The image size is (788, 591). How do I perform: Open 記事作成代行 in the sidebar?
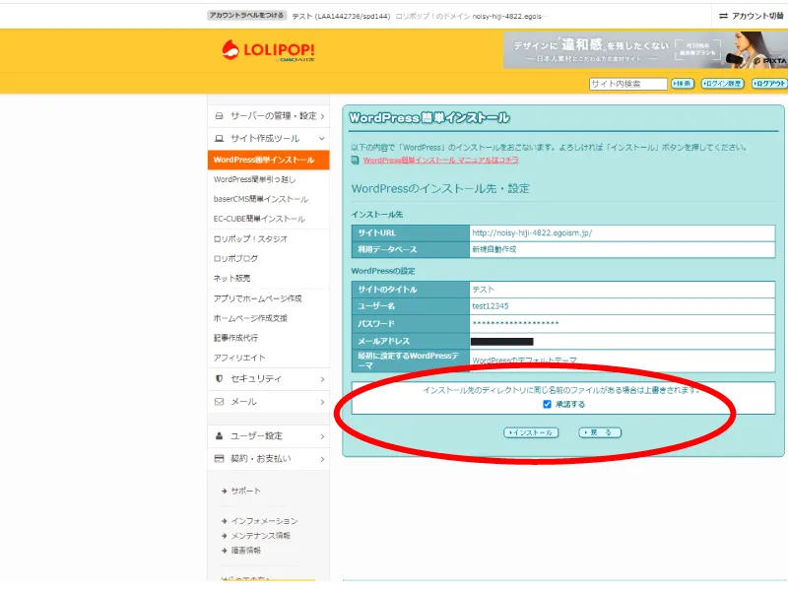235,338
